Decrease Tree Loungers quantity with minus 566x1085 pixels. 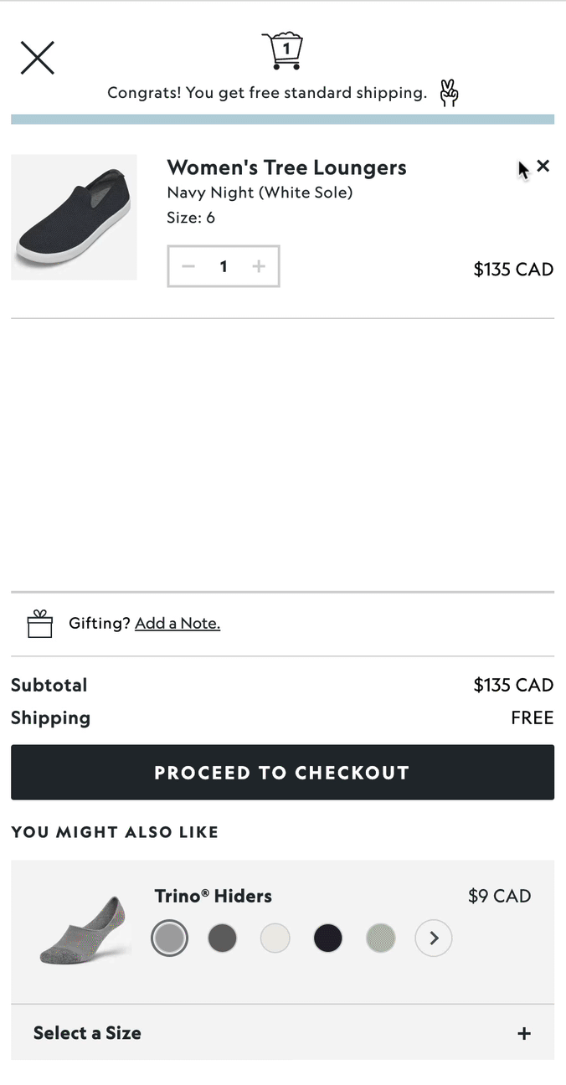(x=188, y=266)
